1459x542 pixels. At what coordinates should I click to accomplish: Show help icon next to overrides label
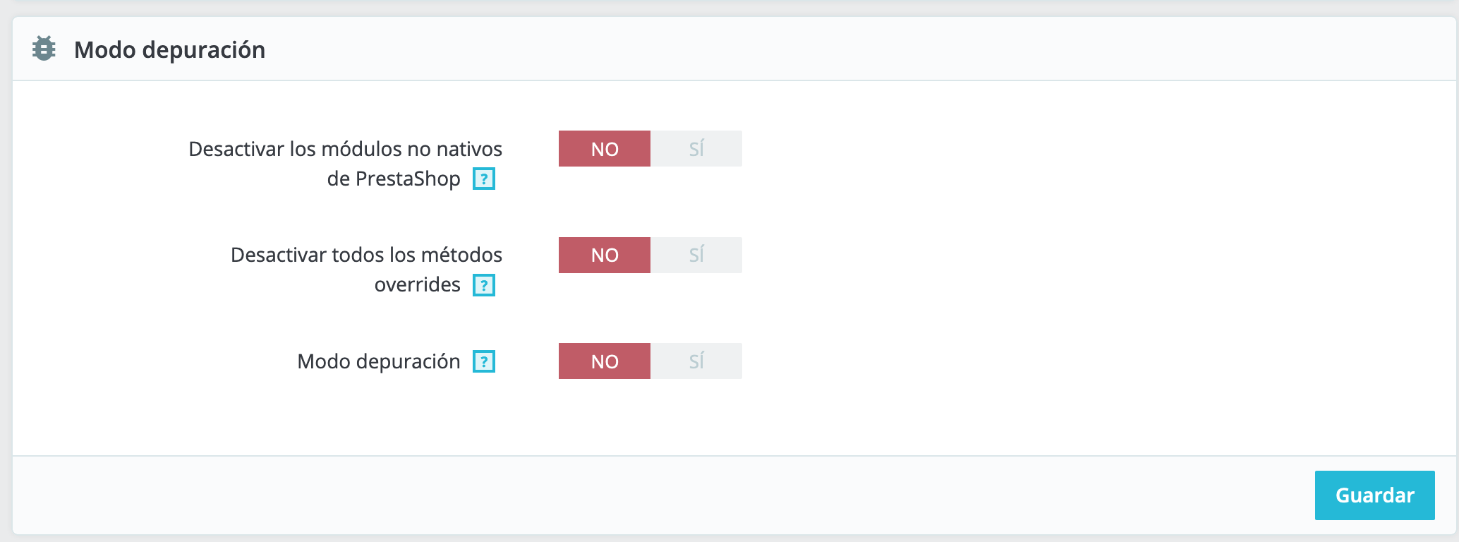[484, 285]
